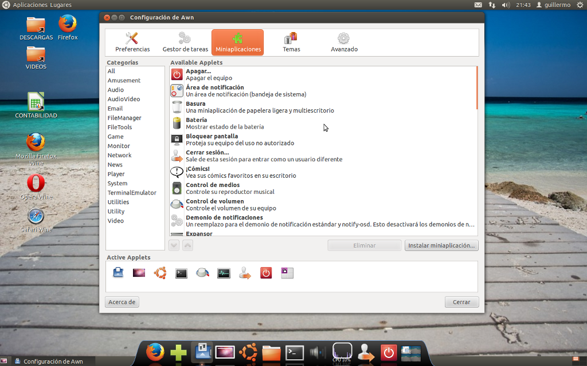Click the Área de notificación applet icon
Viewport: 587px width, 366px height.
pos(177,91)
